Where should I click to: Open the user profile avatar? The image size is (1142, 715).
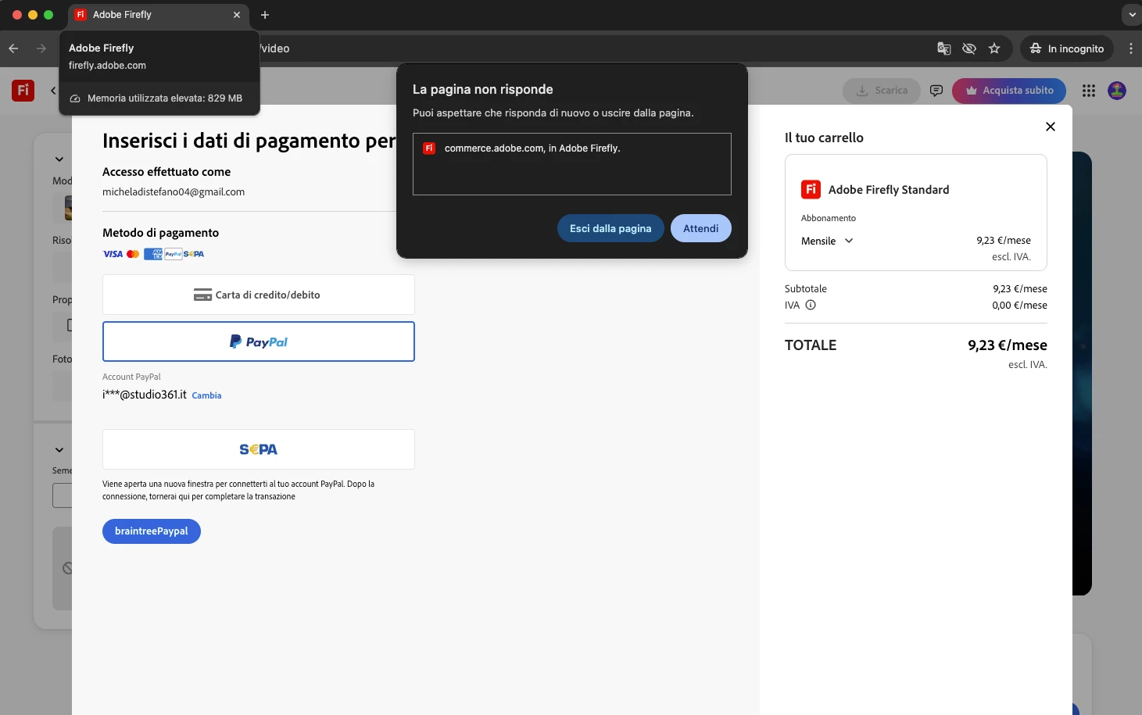(1117, 91)
